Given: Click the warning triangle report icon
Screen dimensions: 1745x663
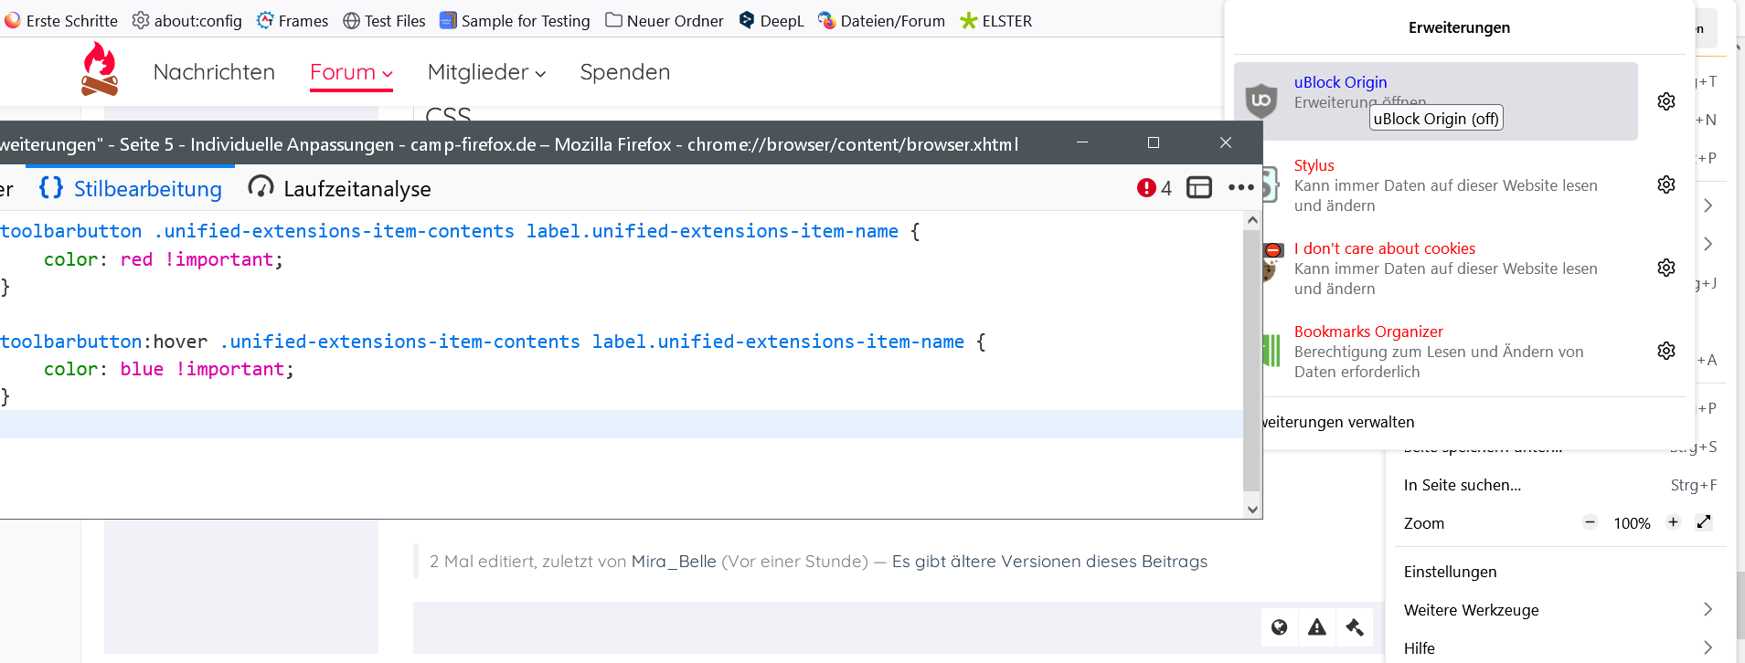Looking at the screenshot, I should (x=1316, y=627).
